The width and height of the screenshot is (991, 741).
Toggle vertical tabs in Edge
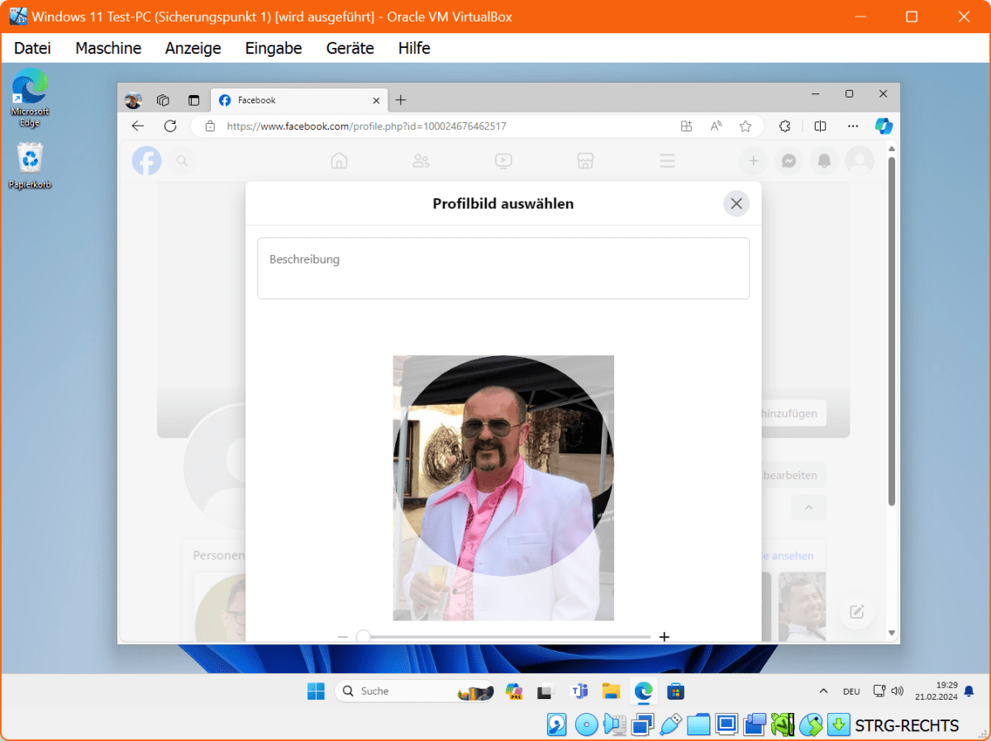[x=193, y=100]
